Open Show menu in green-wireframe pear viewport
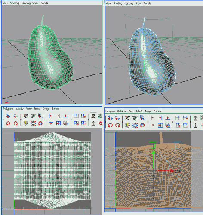The height and width of the screenshot is (215, 203). (36, 3)
